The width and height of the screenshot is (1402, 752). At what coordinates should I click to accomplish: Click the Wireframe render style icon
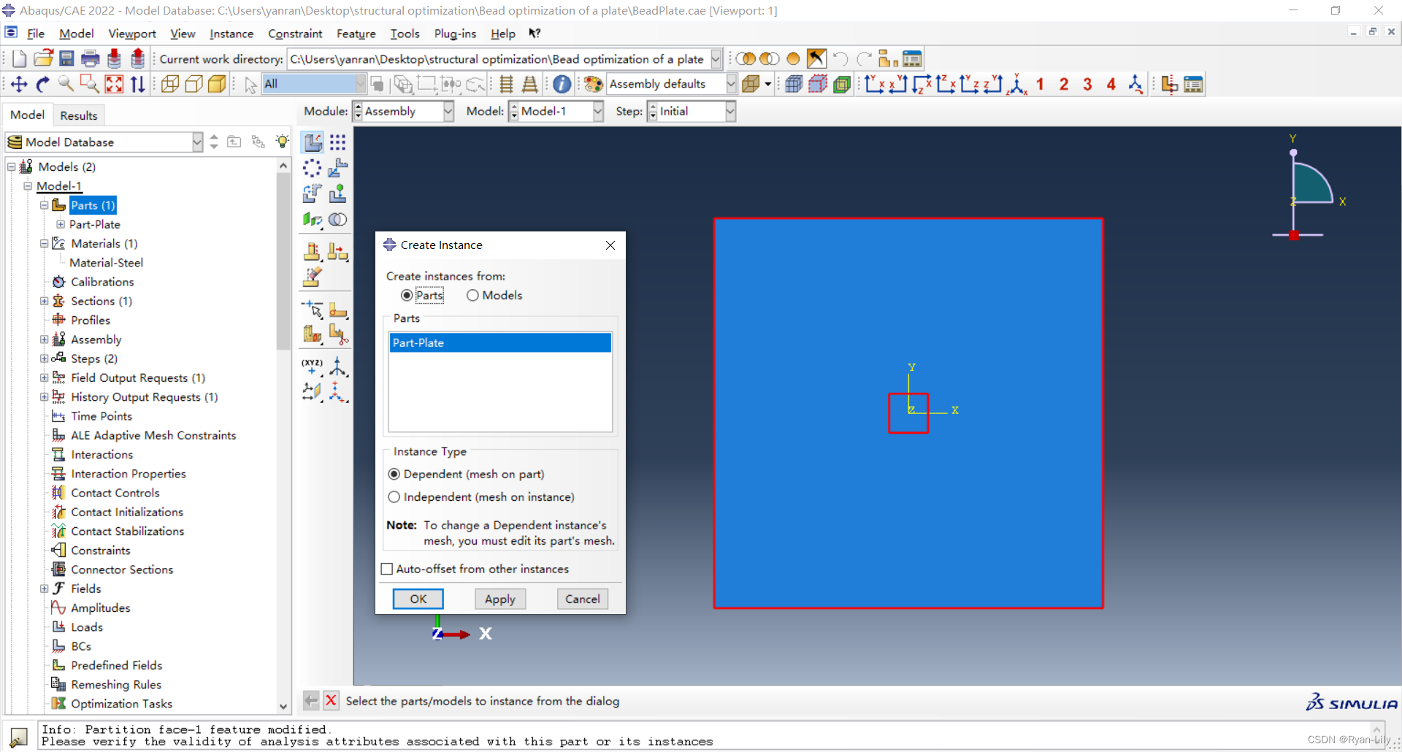[169, 84]
